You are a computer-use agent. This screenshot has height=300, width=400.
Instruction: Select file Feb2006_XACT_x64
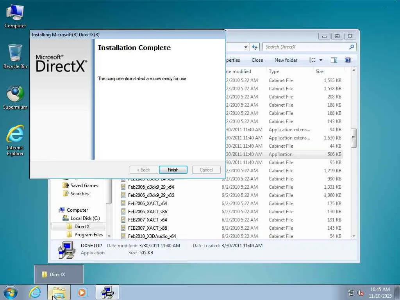tap(147, 203)
